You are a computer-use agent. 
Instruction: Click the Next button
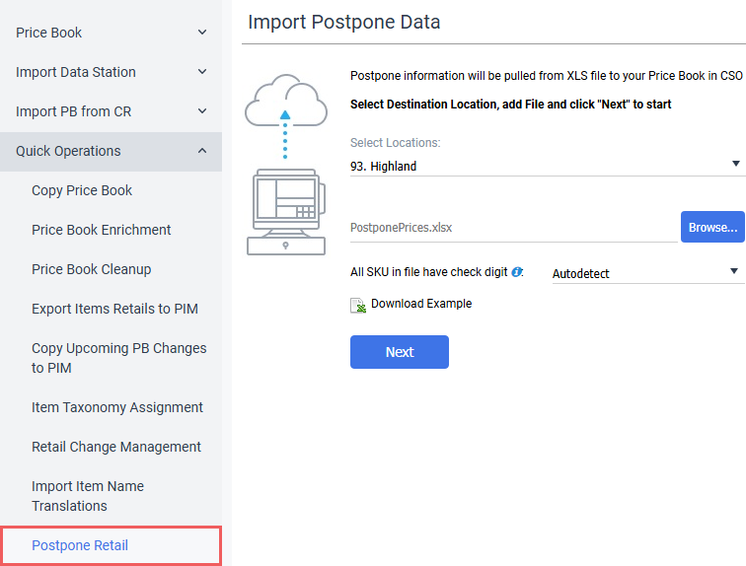(x=399, y=352)
